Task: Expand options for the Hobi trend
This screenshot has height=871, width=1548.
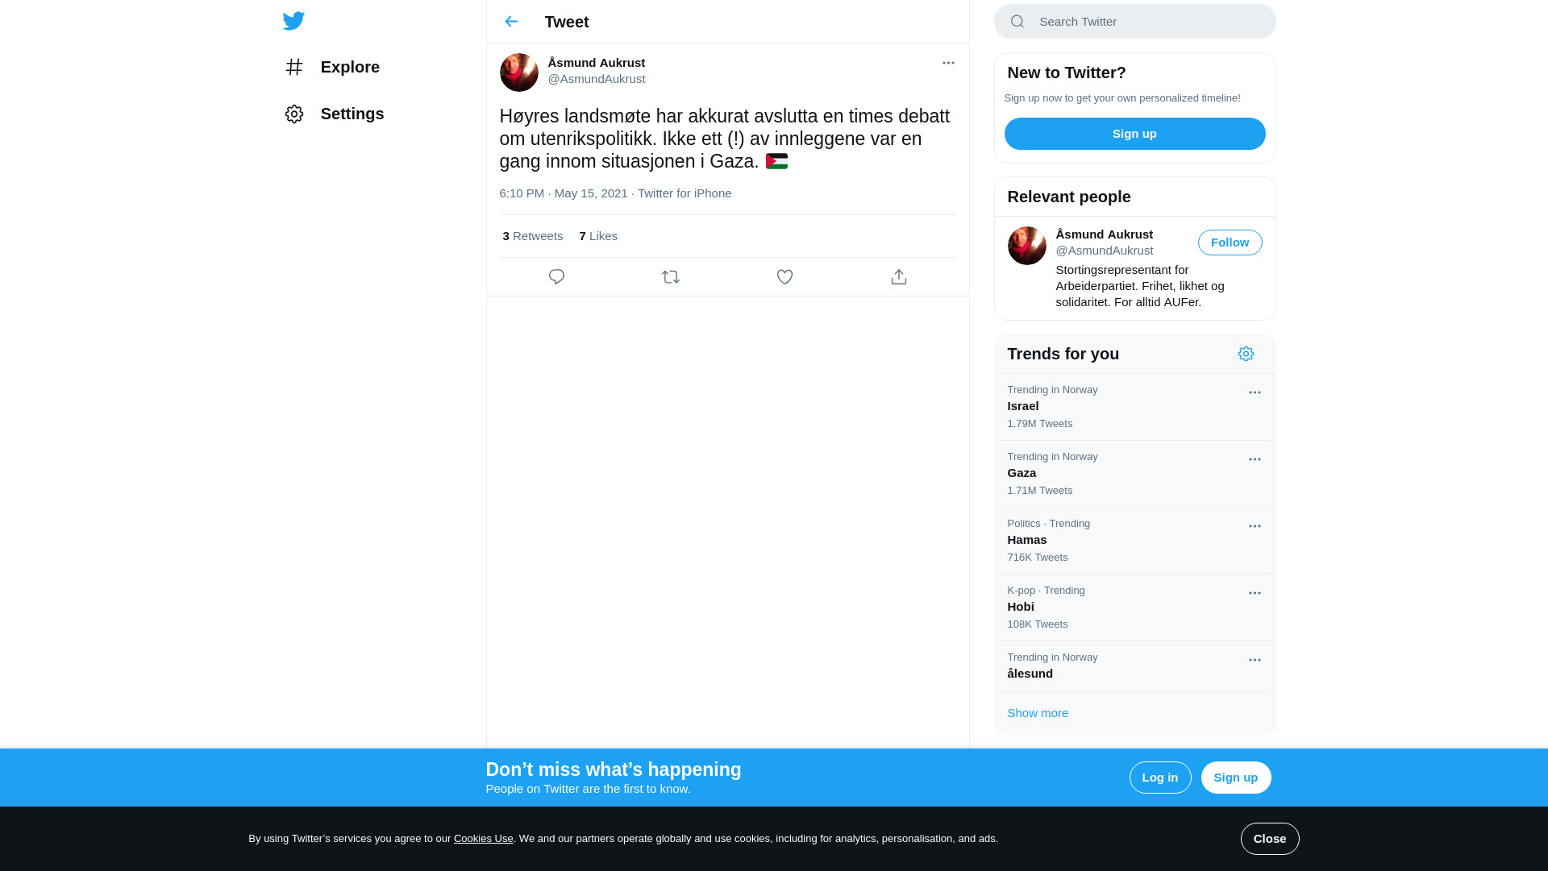Action: click(1255, 593)
